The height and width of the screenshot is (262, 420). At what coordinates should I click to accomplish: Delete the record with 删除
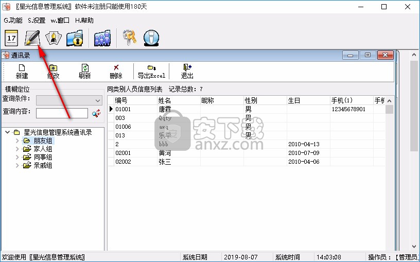point(116,72)
